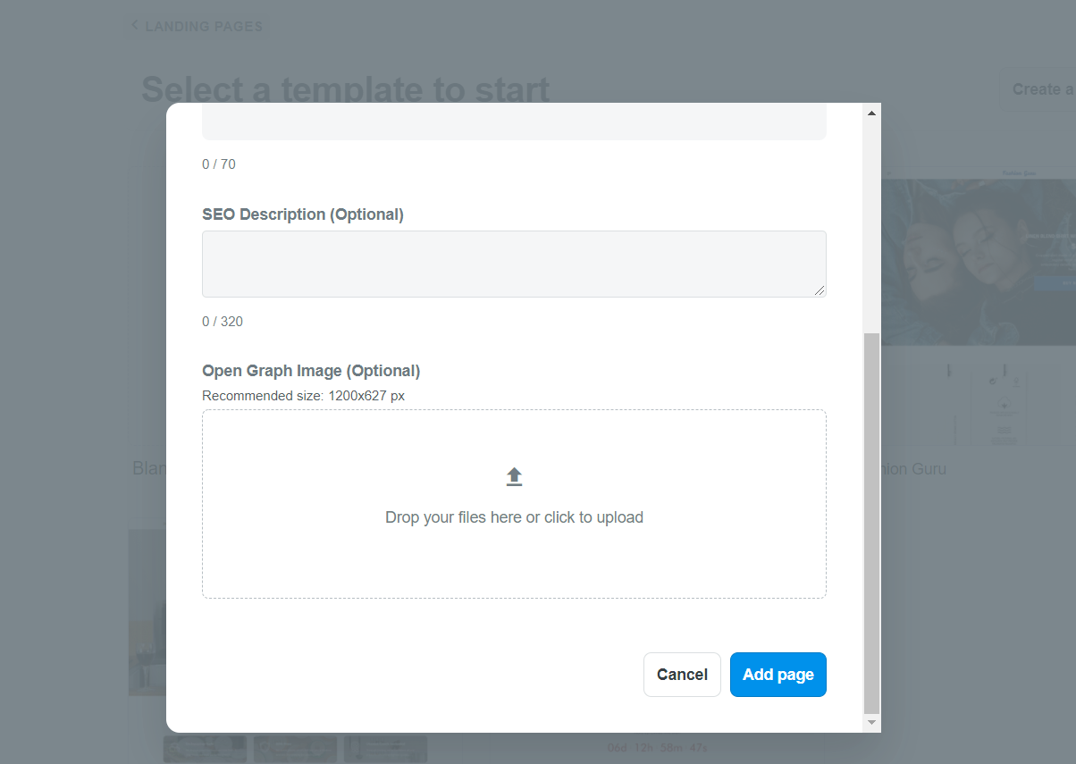The height and width of the screenshot is (764, 1076).
Task: Click the upload arrow icon in the drop zone
Action: click(514, 477)
